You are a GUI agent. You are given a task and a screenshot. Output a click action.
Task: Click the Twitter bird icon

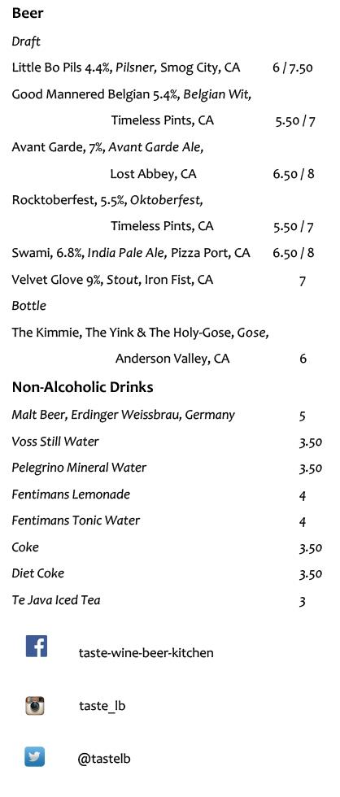tap(34, 757)
